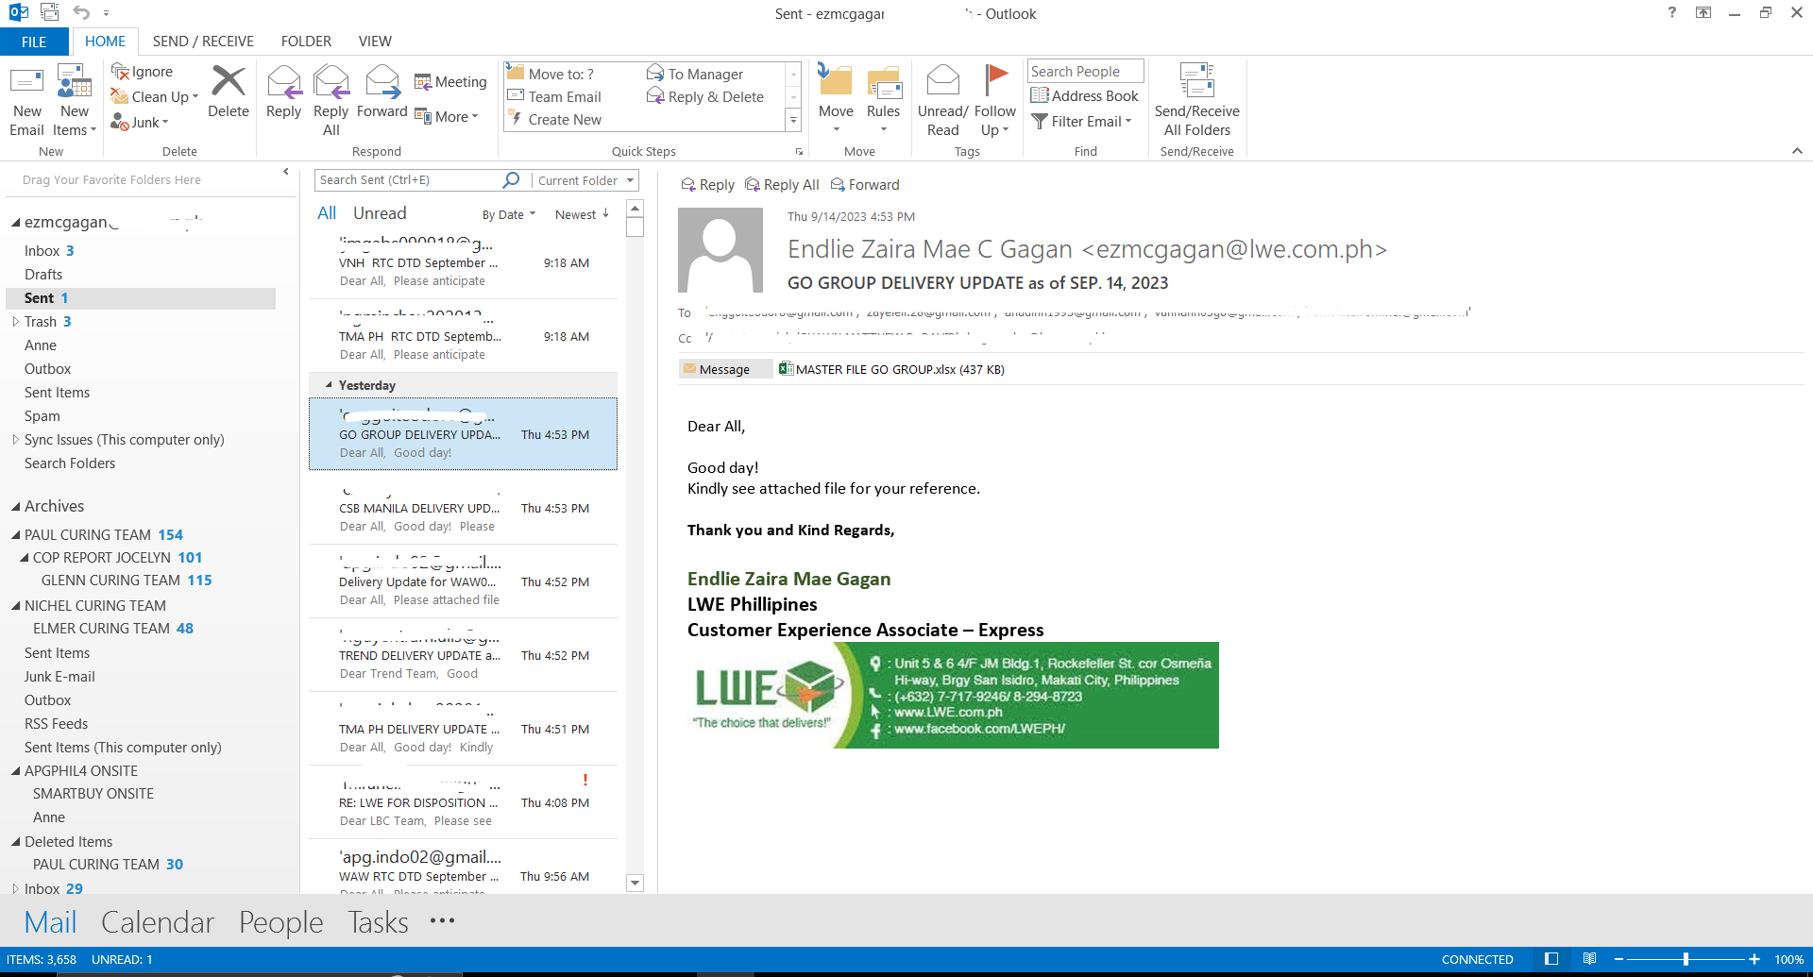Send/Receive All Folders
Screen dimensions: 1813x977
(x=1197, y=101)
